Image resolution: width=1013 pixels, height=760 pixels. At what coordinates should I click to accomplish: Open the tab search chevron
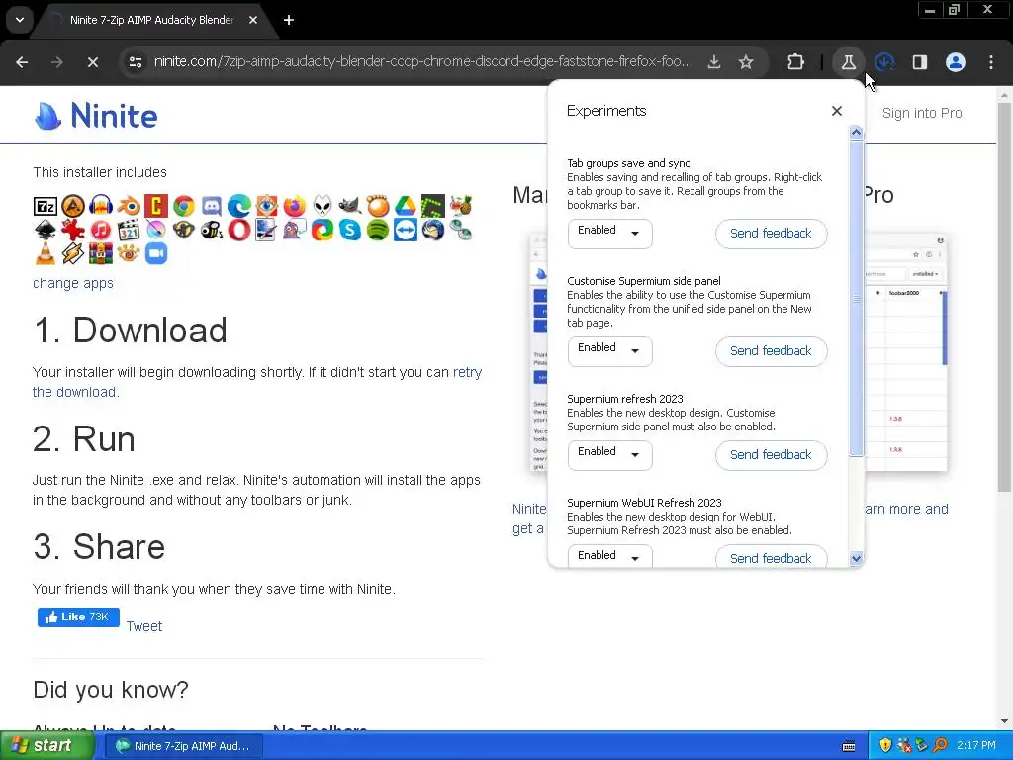click(20, 20)
